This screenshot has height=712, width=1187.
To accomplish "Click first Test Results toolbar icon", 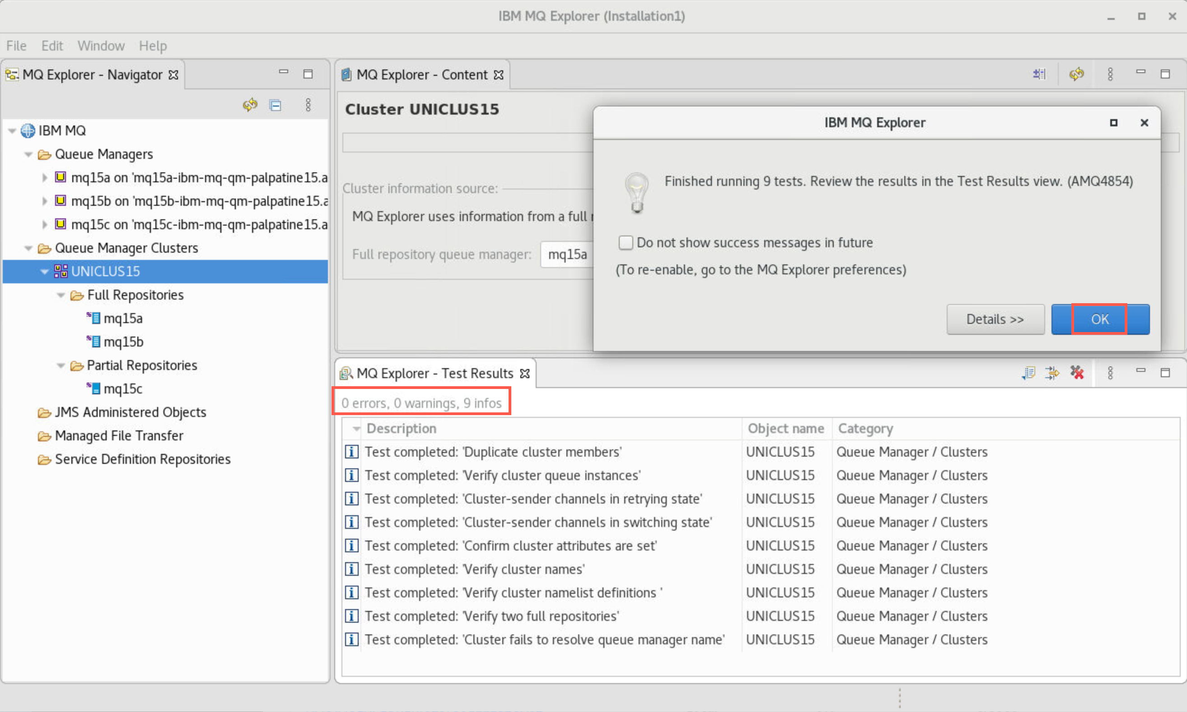I will pyautogui.click(x=1028, y=373).
